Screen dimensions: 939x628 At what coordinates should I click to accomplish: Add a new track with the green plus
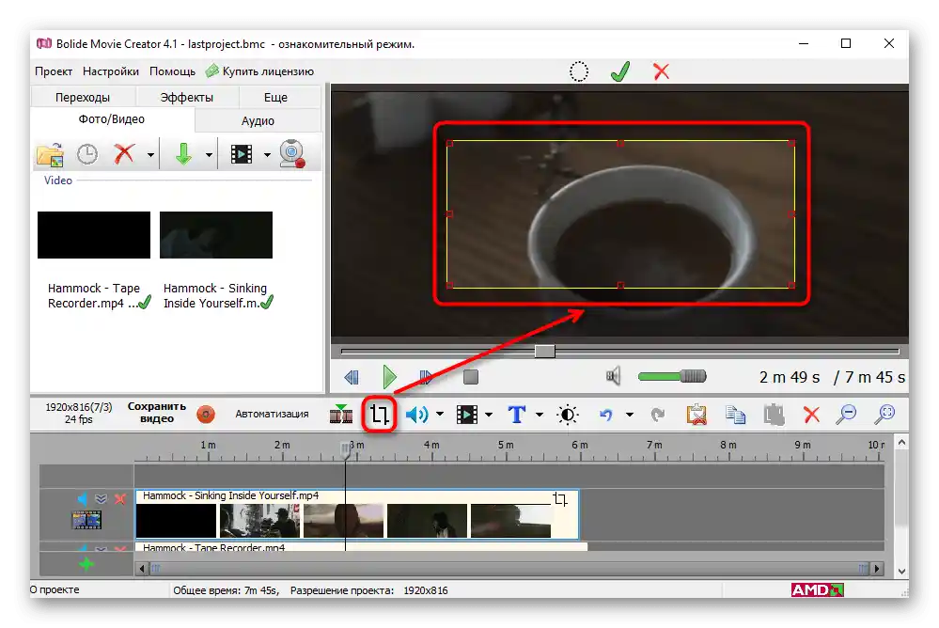[86, 564]
